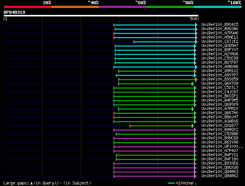
Task: Click the arrowhead ending the UniRef100_Q6V7U9 bar
Action: (x=193, y=84)
